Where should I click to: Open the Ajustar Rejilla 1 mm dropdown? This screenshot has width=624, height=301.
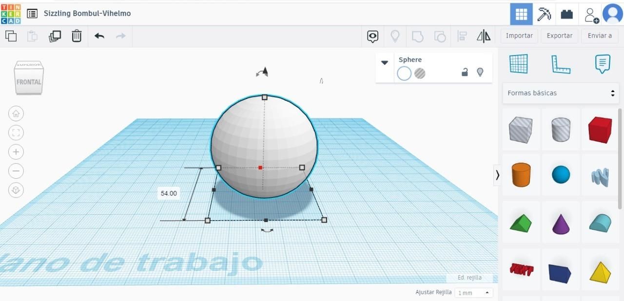[474, 293]
